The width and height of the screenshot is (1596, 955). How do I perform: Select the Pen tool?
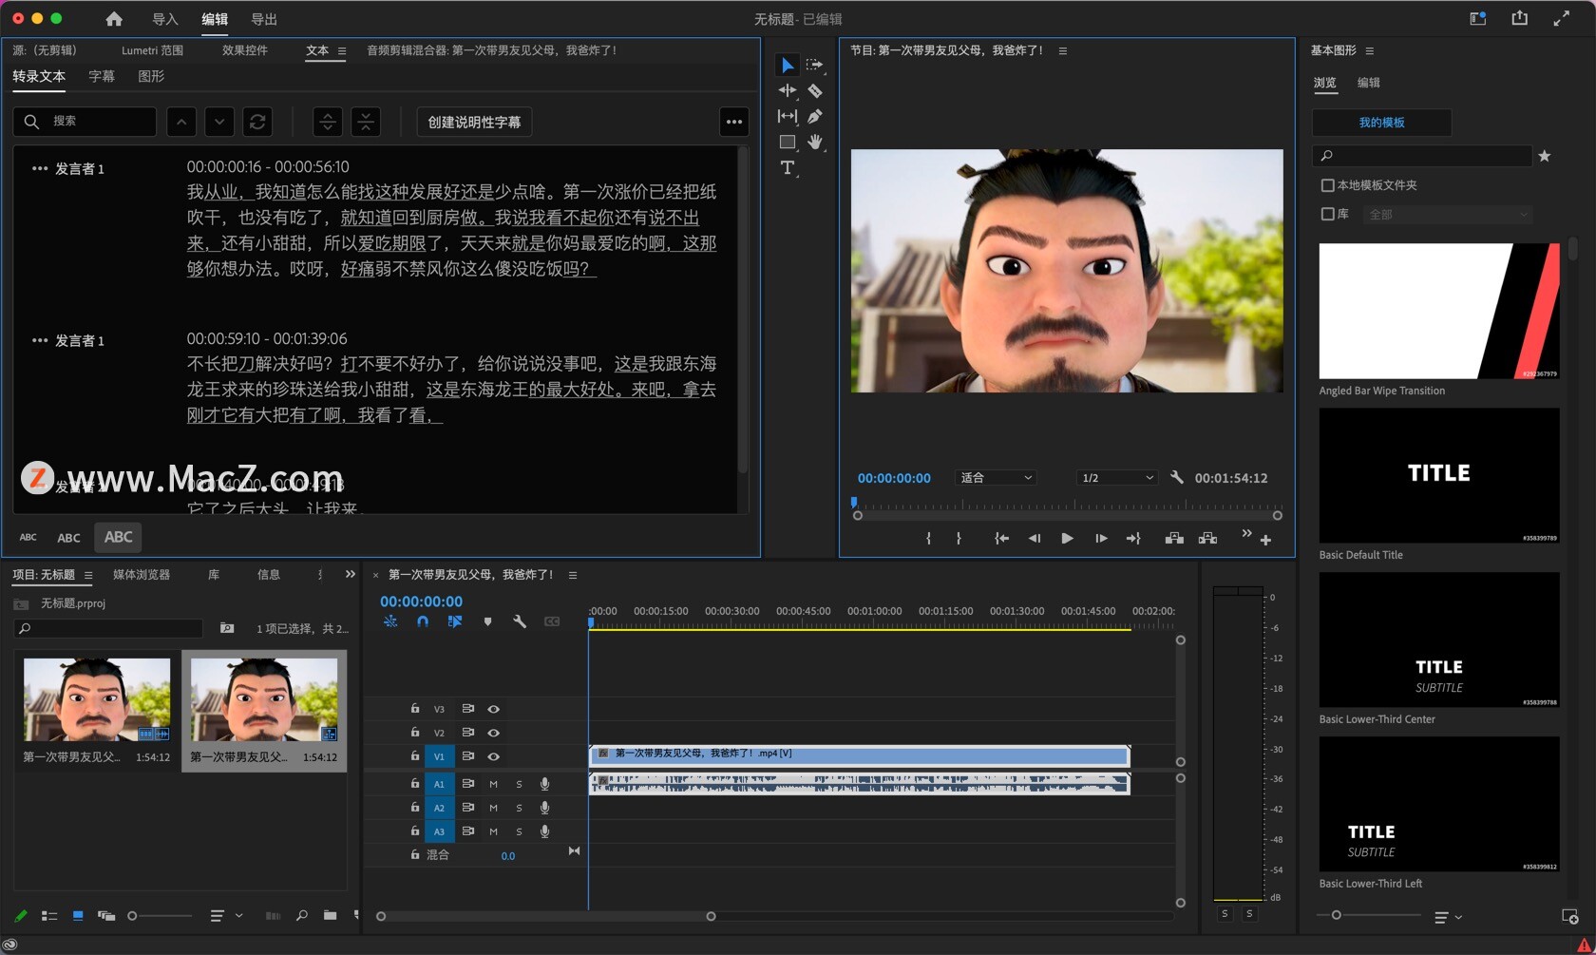pos(814,116)
